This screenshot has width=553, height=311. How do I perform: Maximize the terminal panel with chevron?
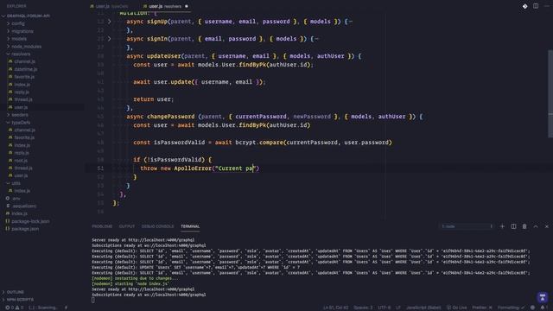click(536, 226)
